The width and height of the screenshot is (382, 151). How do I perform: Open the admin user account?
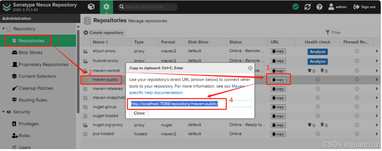click(337, 7)
